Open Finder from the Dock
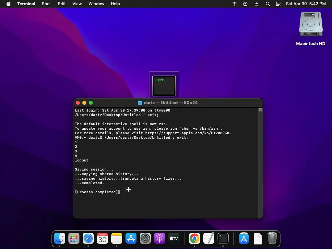Image resolution: width=332 pixels, height=249 pixels. click(x=60, y=238)
